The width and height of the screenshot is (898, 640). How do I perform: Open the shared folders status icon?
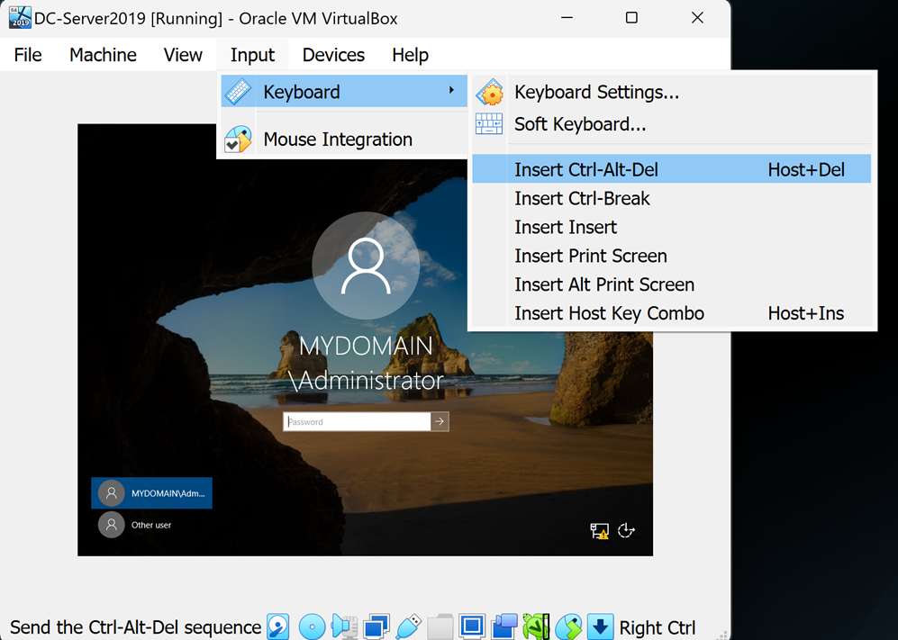click(x=440, y=626)
